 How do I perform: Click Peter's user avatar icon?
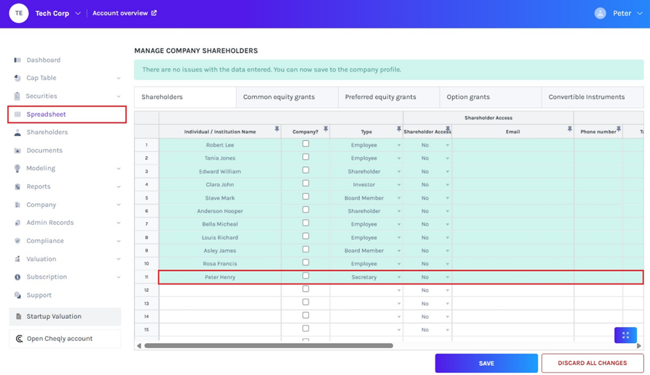click(600, 13)
